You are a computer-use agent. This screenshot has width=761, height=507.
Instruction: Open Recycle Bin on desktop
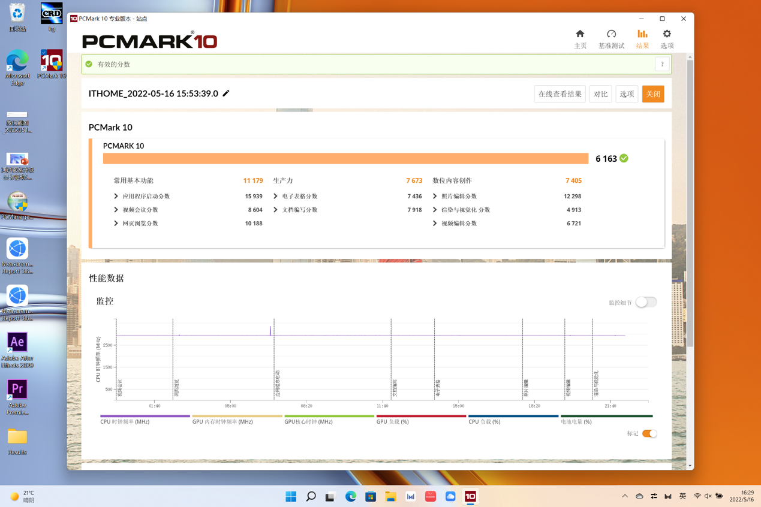(17, 17)
